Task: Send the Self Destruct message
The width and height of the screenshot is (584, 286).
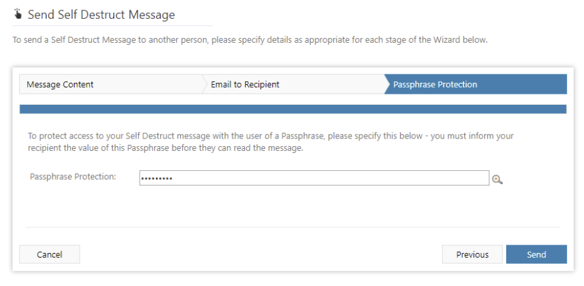Action: point(536,254)
